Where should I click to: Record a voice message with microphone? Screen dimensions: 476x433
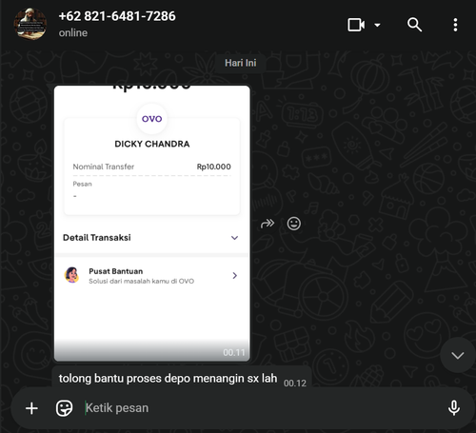pyautogui.click(x=454, y=408)
